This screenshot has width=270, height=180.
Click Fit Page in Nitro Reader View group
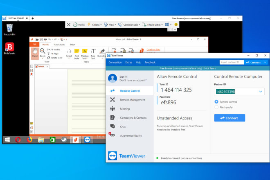coord(53,54)
